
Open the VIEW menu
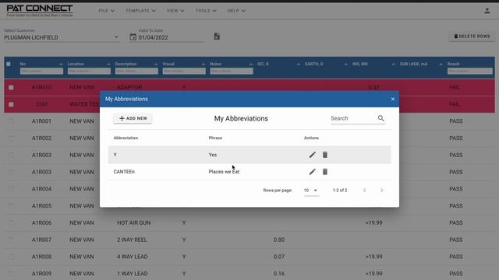[x=175, y=11]
